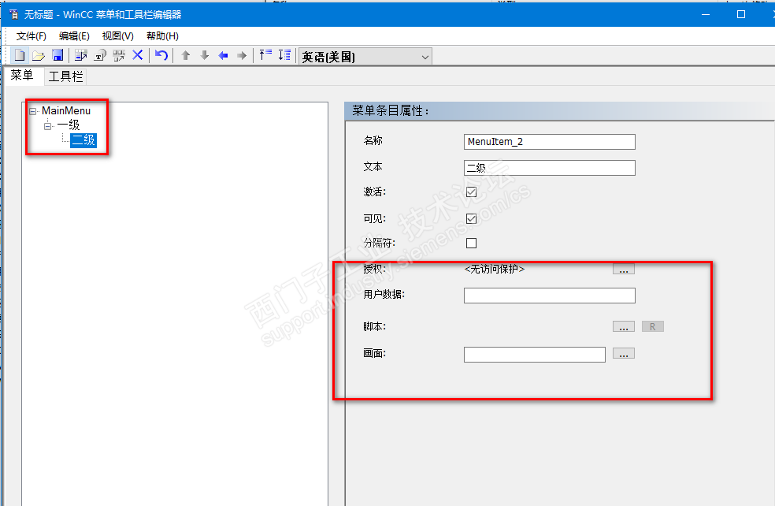
Task: Click the greyed insert submenu icon
Action: 119,55
